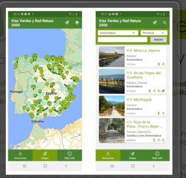Tap the recent apps icon on left phone

click(x=24, y=166)
